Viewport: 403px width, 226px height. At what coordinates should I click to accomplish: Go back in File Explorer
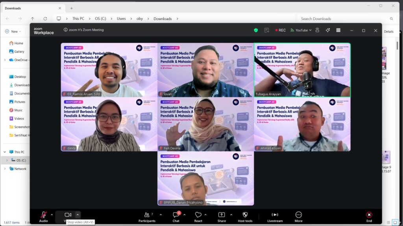click(7, 19)
